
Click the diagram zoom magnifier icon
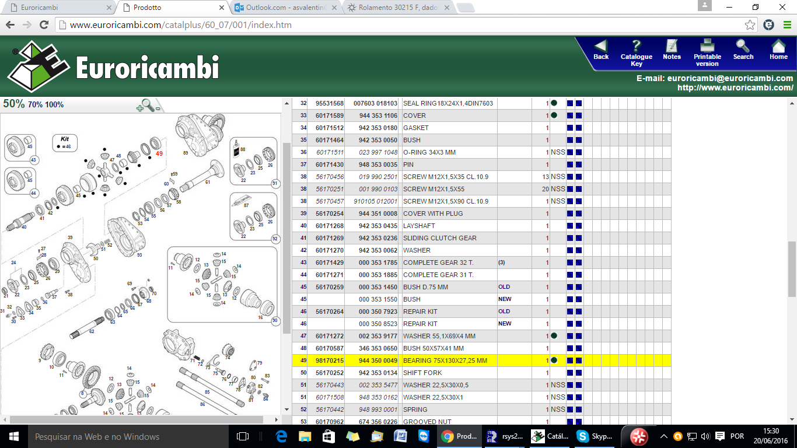click(148, 105)
